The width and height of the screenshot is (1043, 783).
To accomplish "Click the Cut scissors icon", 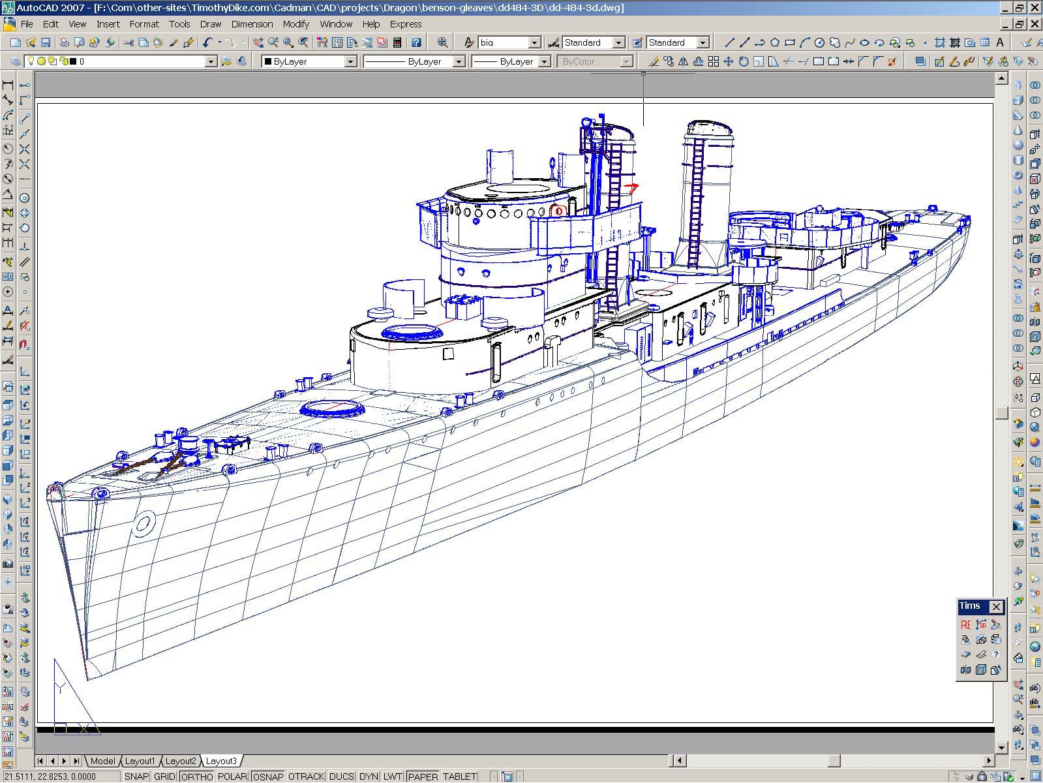I will point(128,42).
